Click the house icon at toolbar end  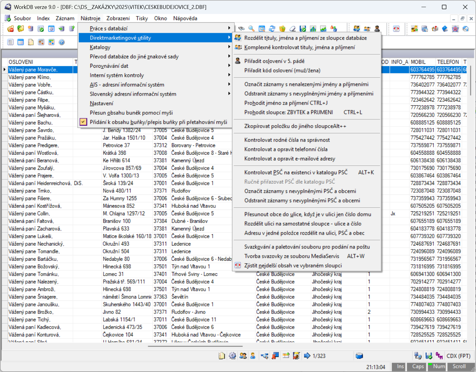click(x=466, y=29)
